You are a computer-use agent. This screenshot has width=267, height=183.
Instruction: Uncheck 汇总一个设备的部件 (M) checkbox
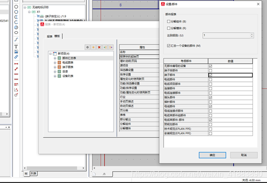point(169,46)
